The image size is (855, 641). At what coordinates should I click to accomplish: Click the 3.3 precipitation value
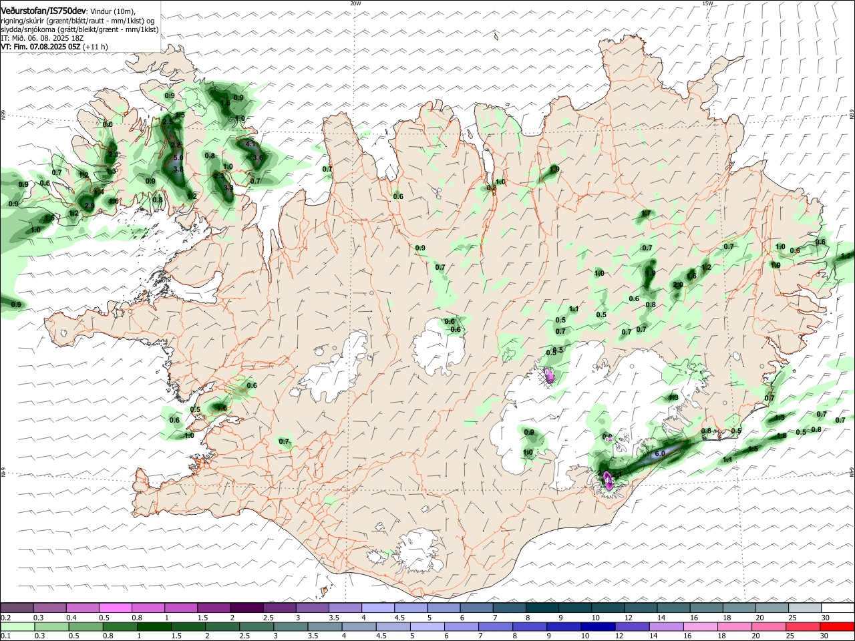click(x=228, y=188)
